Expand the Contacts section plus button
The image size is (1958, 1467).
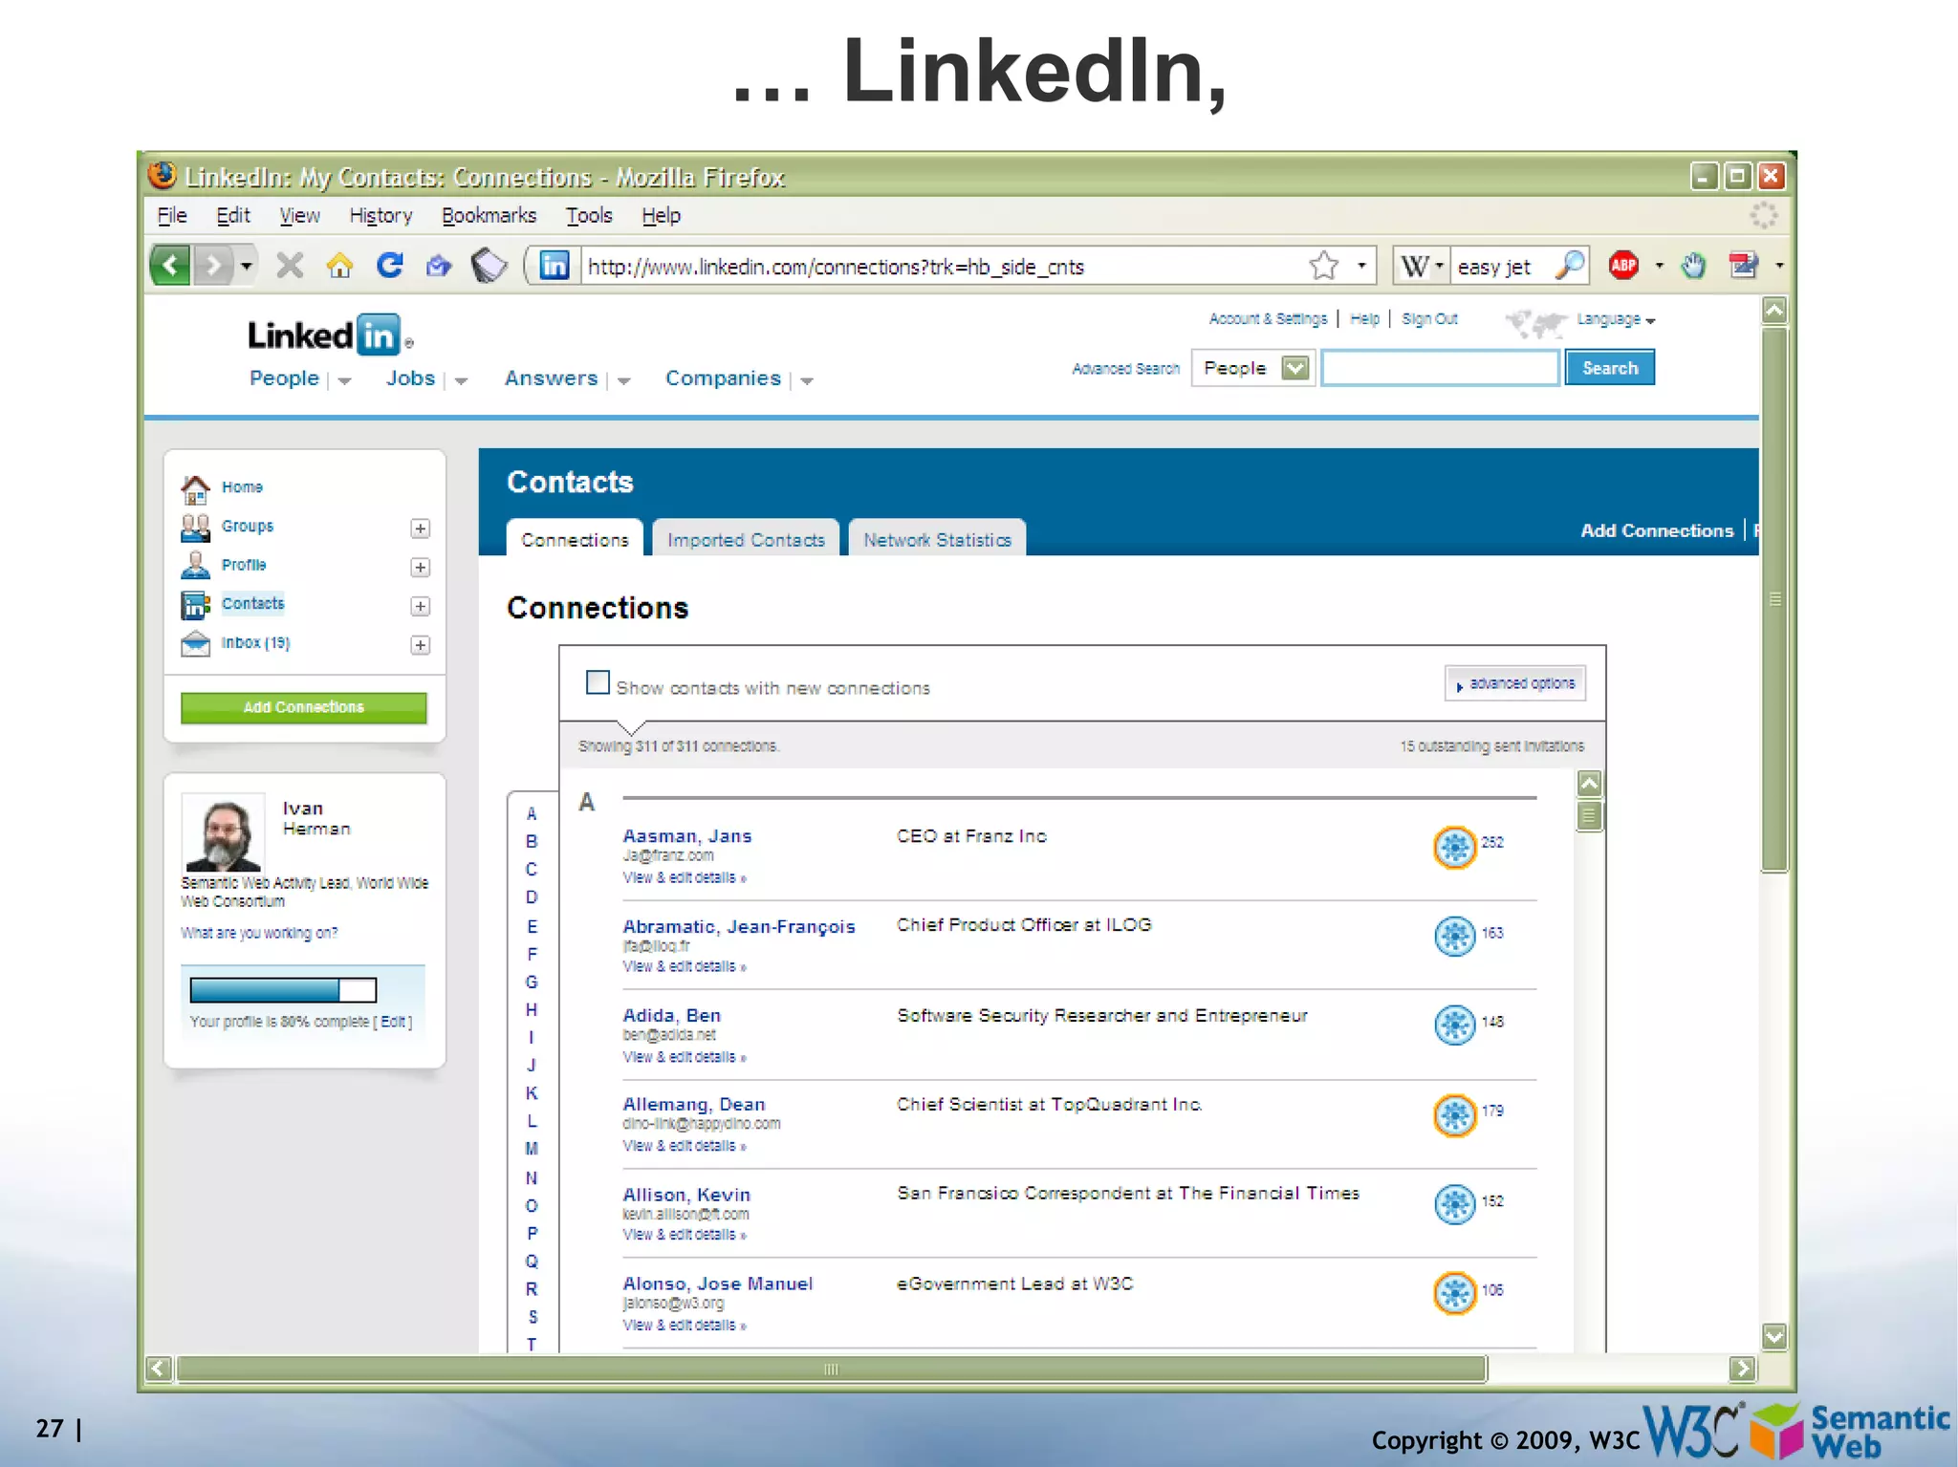point(420,606)
